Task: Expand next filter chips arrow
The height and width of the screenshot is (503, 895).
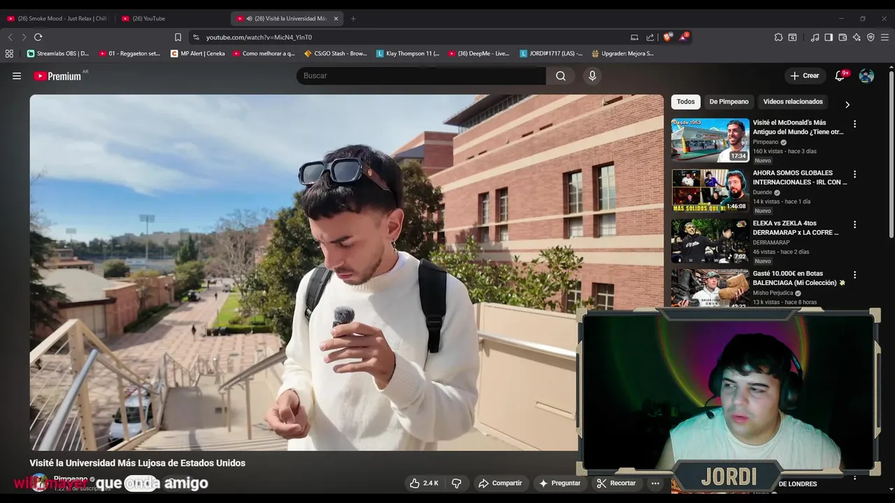Action: point(847,104)
